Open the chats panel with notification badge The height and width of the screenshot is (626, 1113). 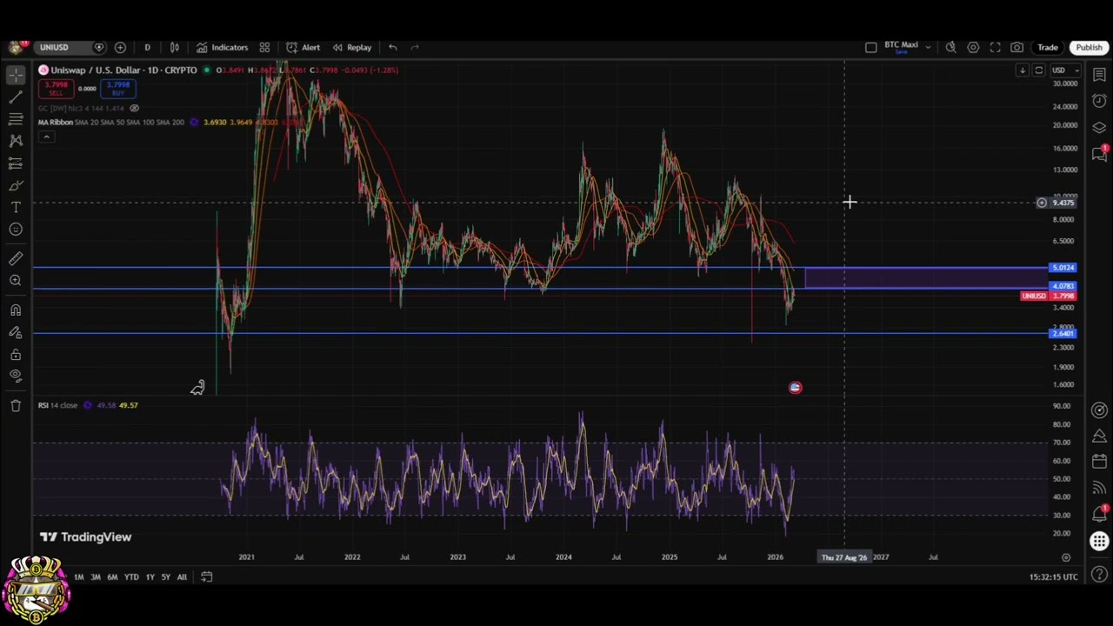tap(1099, 154)
